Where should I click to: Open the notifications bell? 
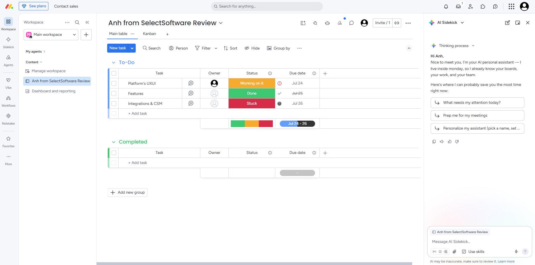446,6
